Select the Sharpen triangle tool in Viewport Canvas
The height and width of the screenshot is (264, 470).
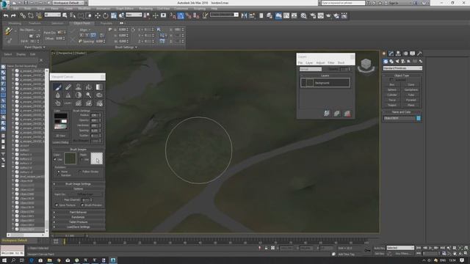[68, 95]
